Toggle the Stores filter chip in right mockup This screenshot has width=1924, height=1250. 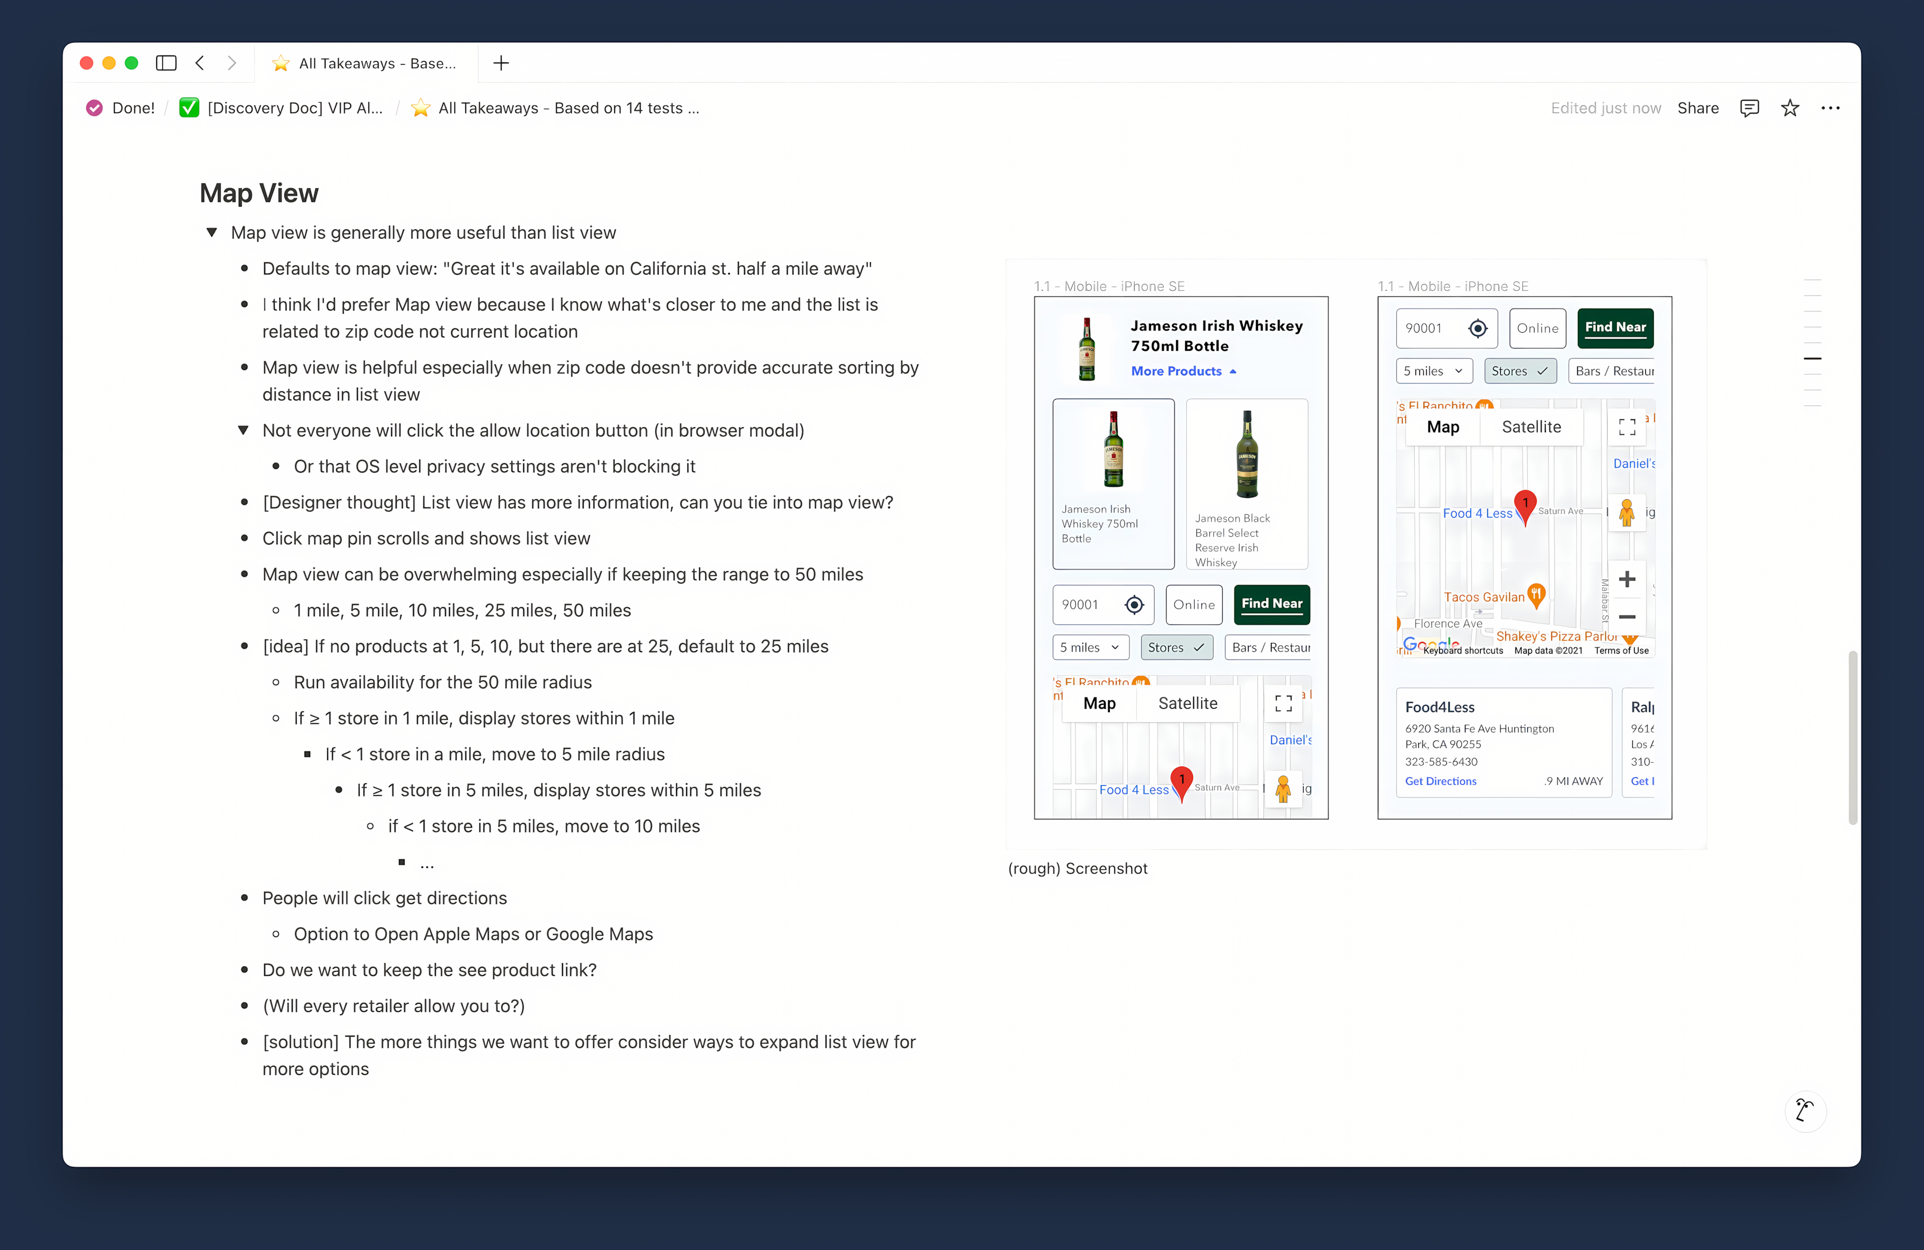click(x=1520, y=370)
